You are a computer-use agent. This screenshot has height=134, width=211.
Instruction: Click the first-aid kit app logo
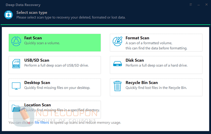(9, 15)
